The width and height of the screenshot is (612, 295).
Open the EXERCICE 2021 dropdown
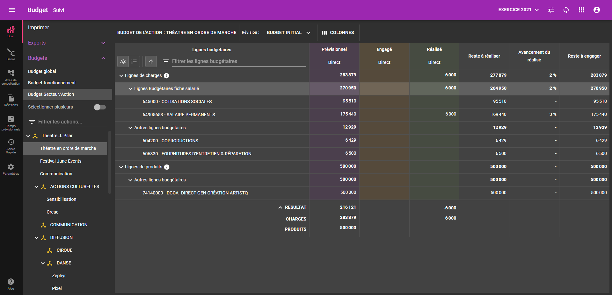coord(518,10)
